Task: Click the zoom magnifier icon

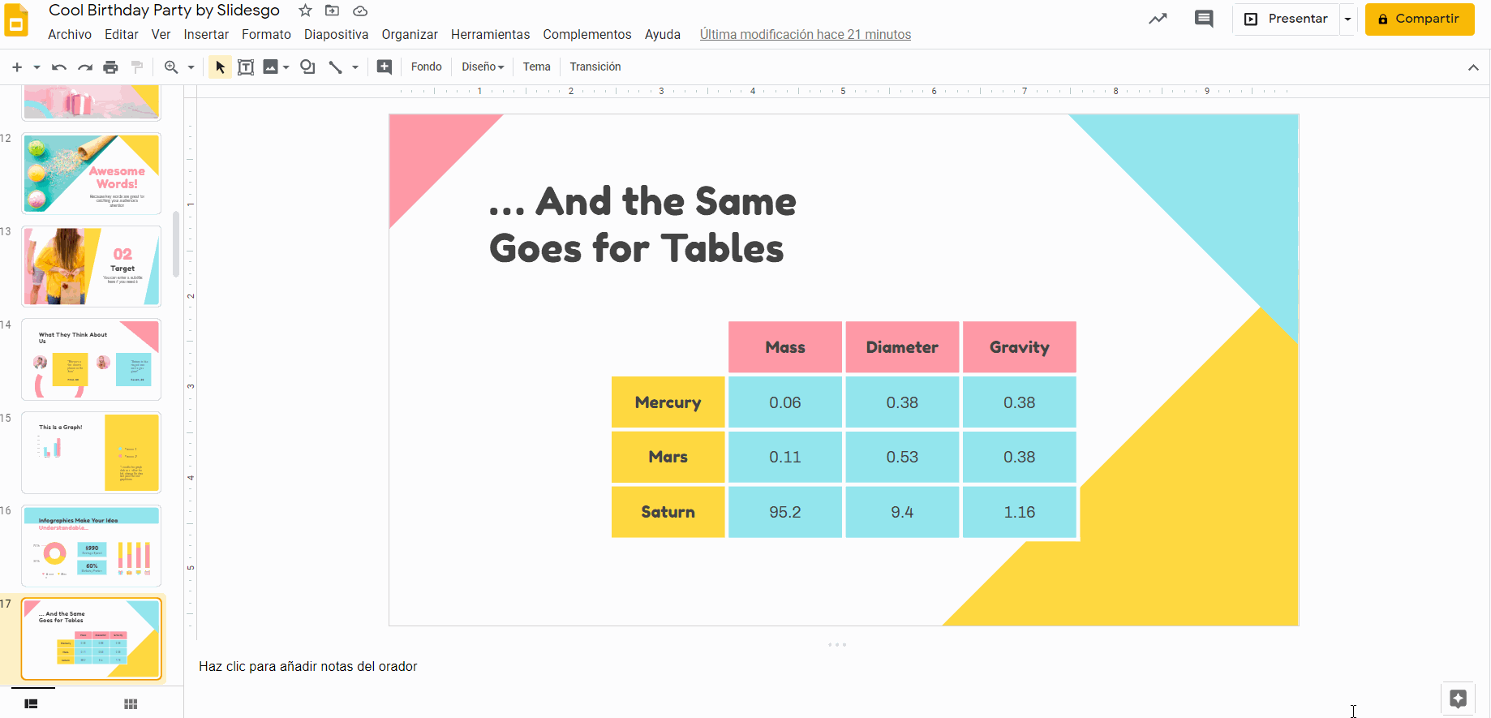Action: [171, 67]
